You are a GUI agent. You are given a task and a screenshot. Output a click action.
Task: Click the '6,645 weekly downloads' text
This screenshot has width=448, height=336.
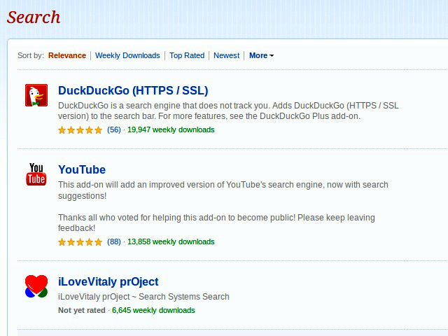tap(153, 310)
